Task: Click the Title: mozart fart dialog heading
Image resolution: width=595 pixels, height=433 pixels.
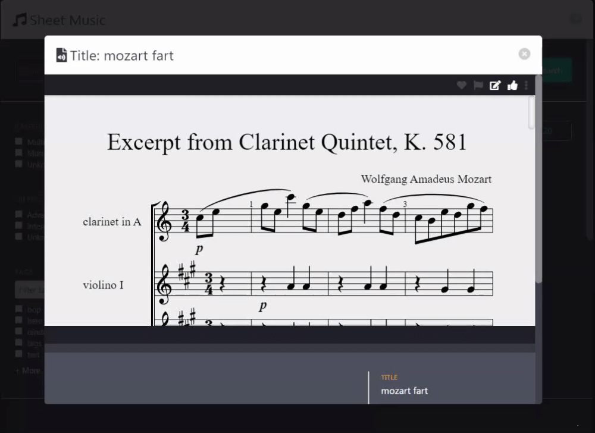Action: pyautogui.click(x=122, y=56)
